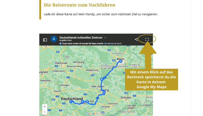Click the 'Oranienburg' city label on map
The width and height of the screenshot is (203, 116).
tap(118, 53)
